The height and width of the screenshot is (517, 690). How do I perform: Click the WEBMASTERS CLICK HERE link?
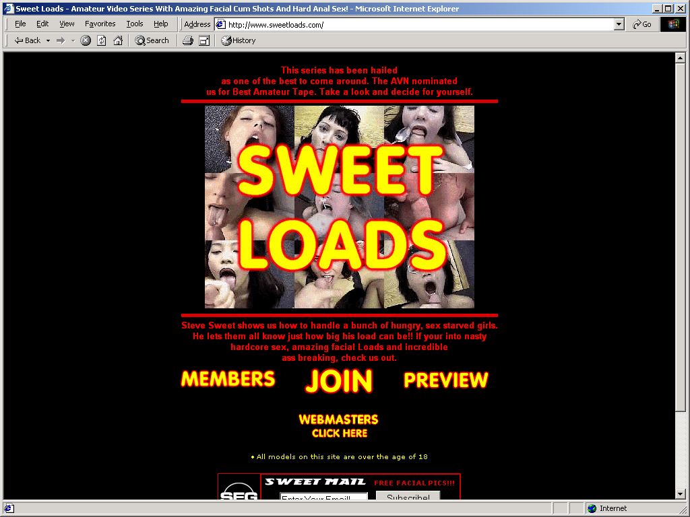coord(339,426)
